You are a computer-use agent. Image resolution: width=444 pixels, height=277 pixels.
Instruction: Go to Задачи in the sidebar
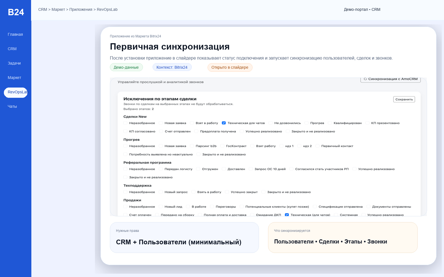pos(14,63)
